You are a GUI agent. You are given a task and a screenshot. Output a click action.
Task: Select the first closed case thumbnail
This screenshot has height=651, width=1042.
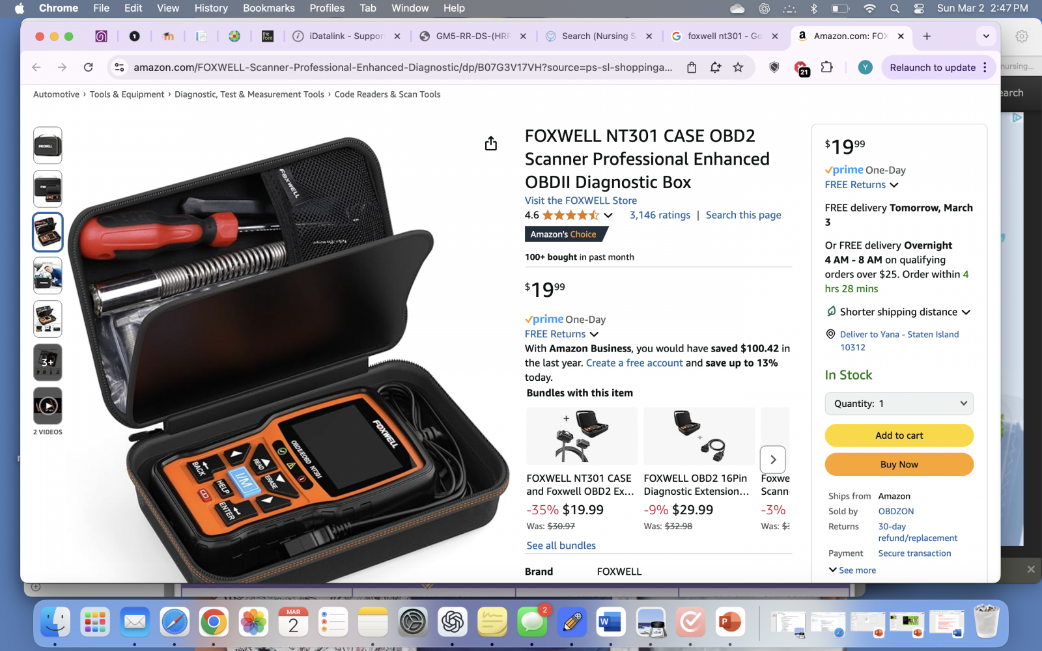point(48,145)
